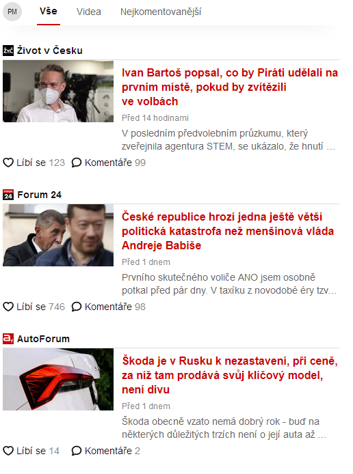
Task: Click the Život v Česku source logo
Action: click(x=8, y=51)
